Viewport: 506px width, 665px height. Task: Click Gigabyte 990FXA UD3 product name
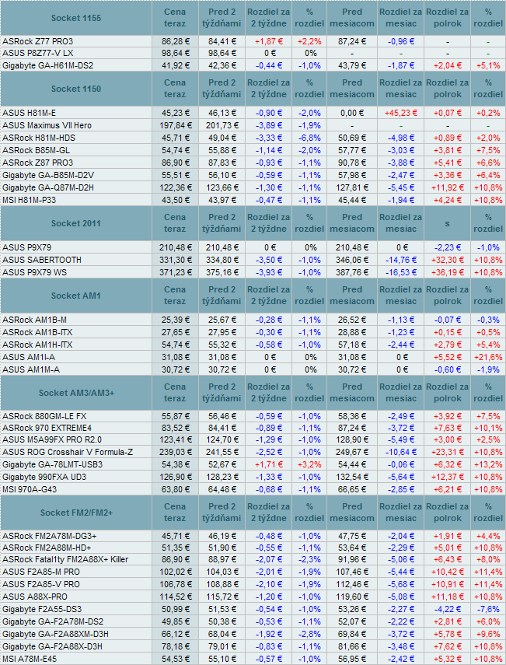tap(44, 477)
